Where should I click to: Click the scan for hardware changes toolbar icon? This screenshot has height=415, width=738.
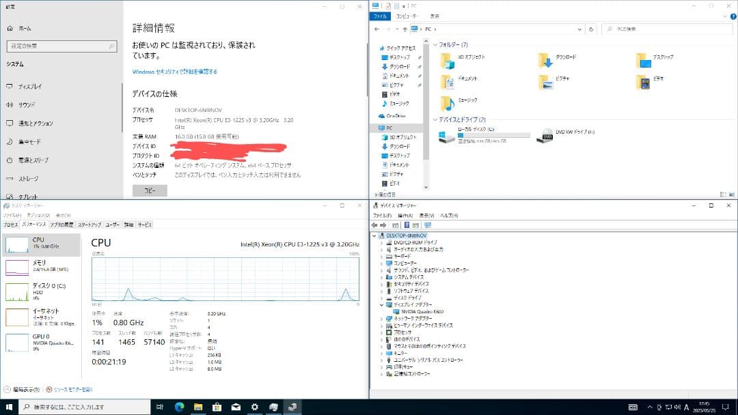point(428,225)
